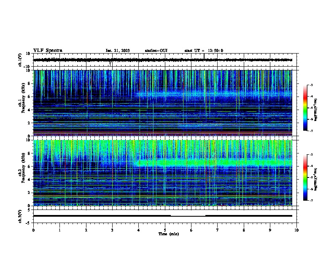Click the "-7" label on the ch.1 colorbar

point(311,131)
